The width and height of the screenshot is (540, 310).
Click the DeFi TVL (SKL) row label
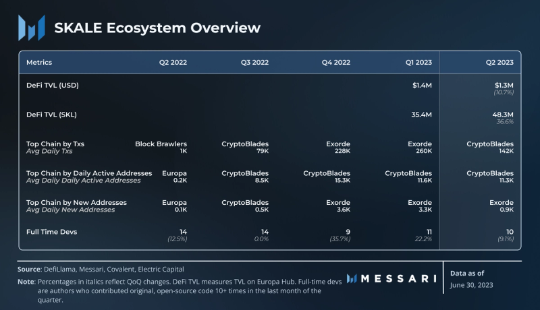(51, 115)
